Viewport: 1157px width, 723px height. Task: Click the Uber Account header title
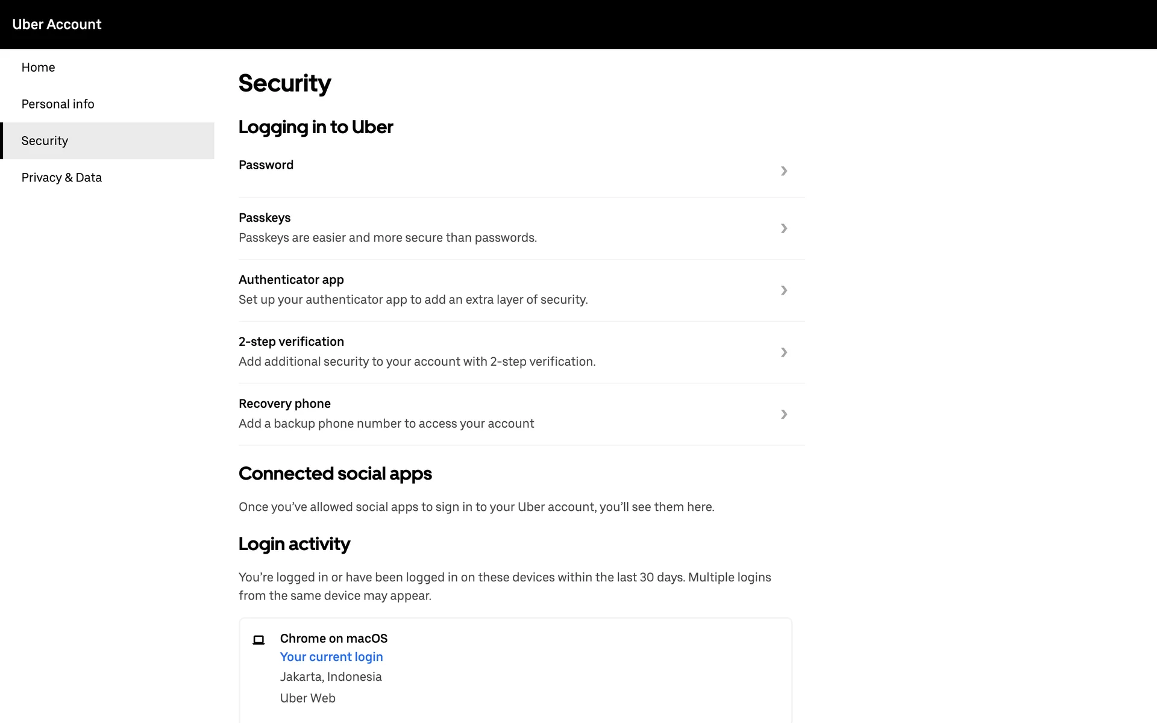(57, 24)
